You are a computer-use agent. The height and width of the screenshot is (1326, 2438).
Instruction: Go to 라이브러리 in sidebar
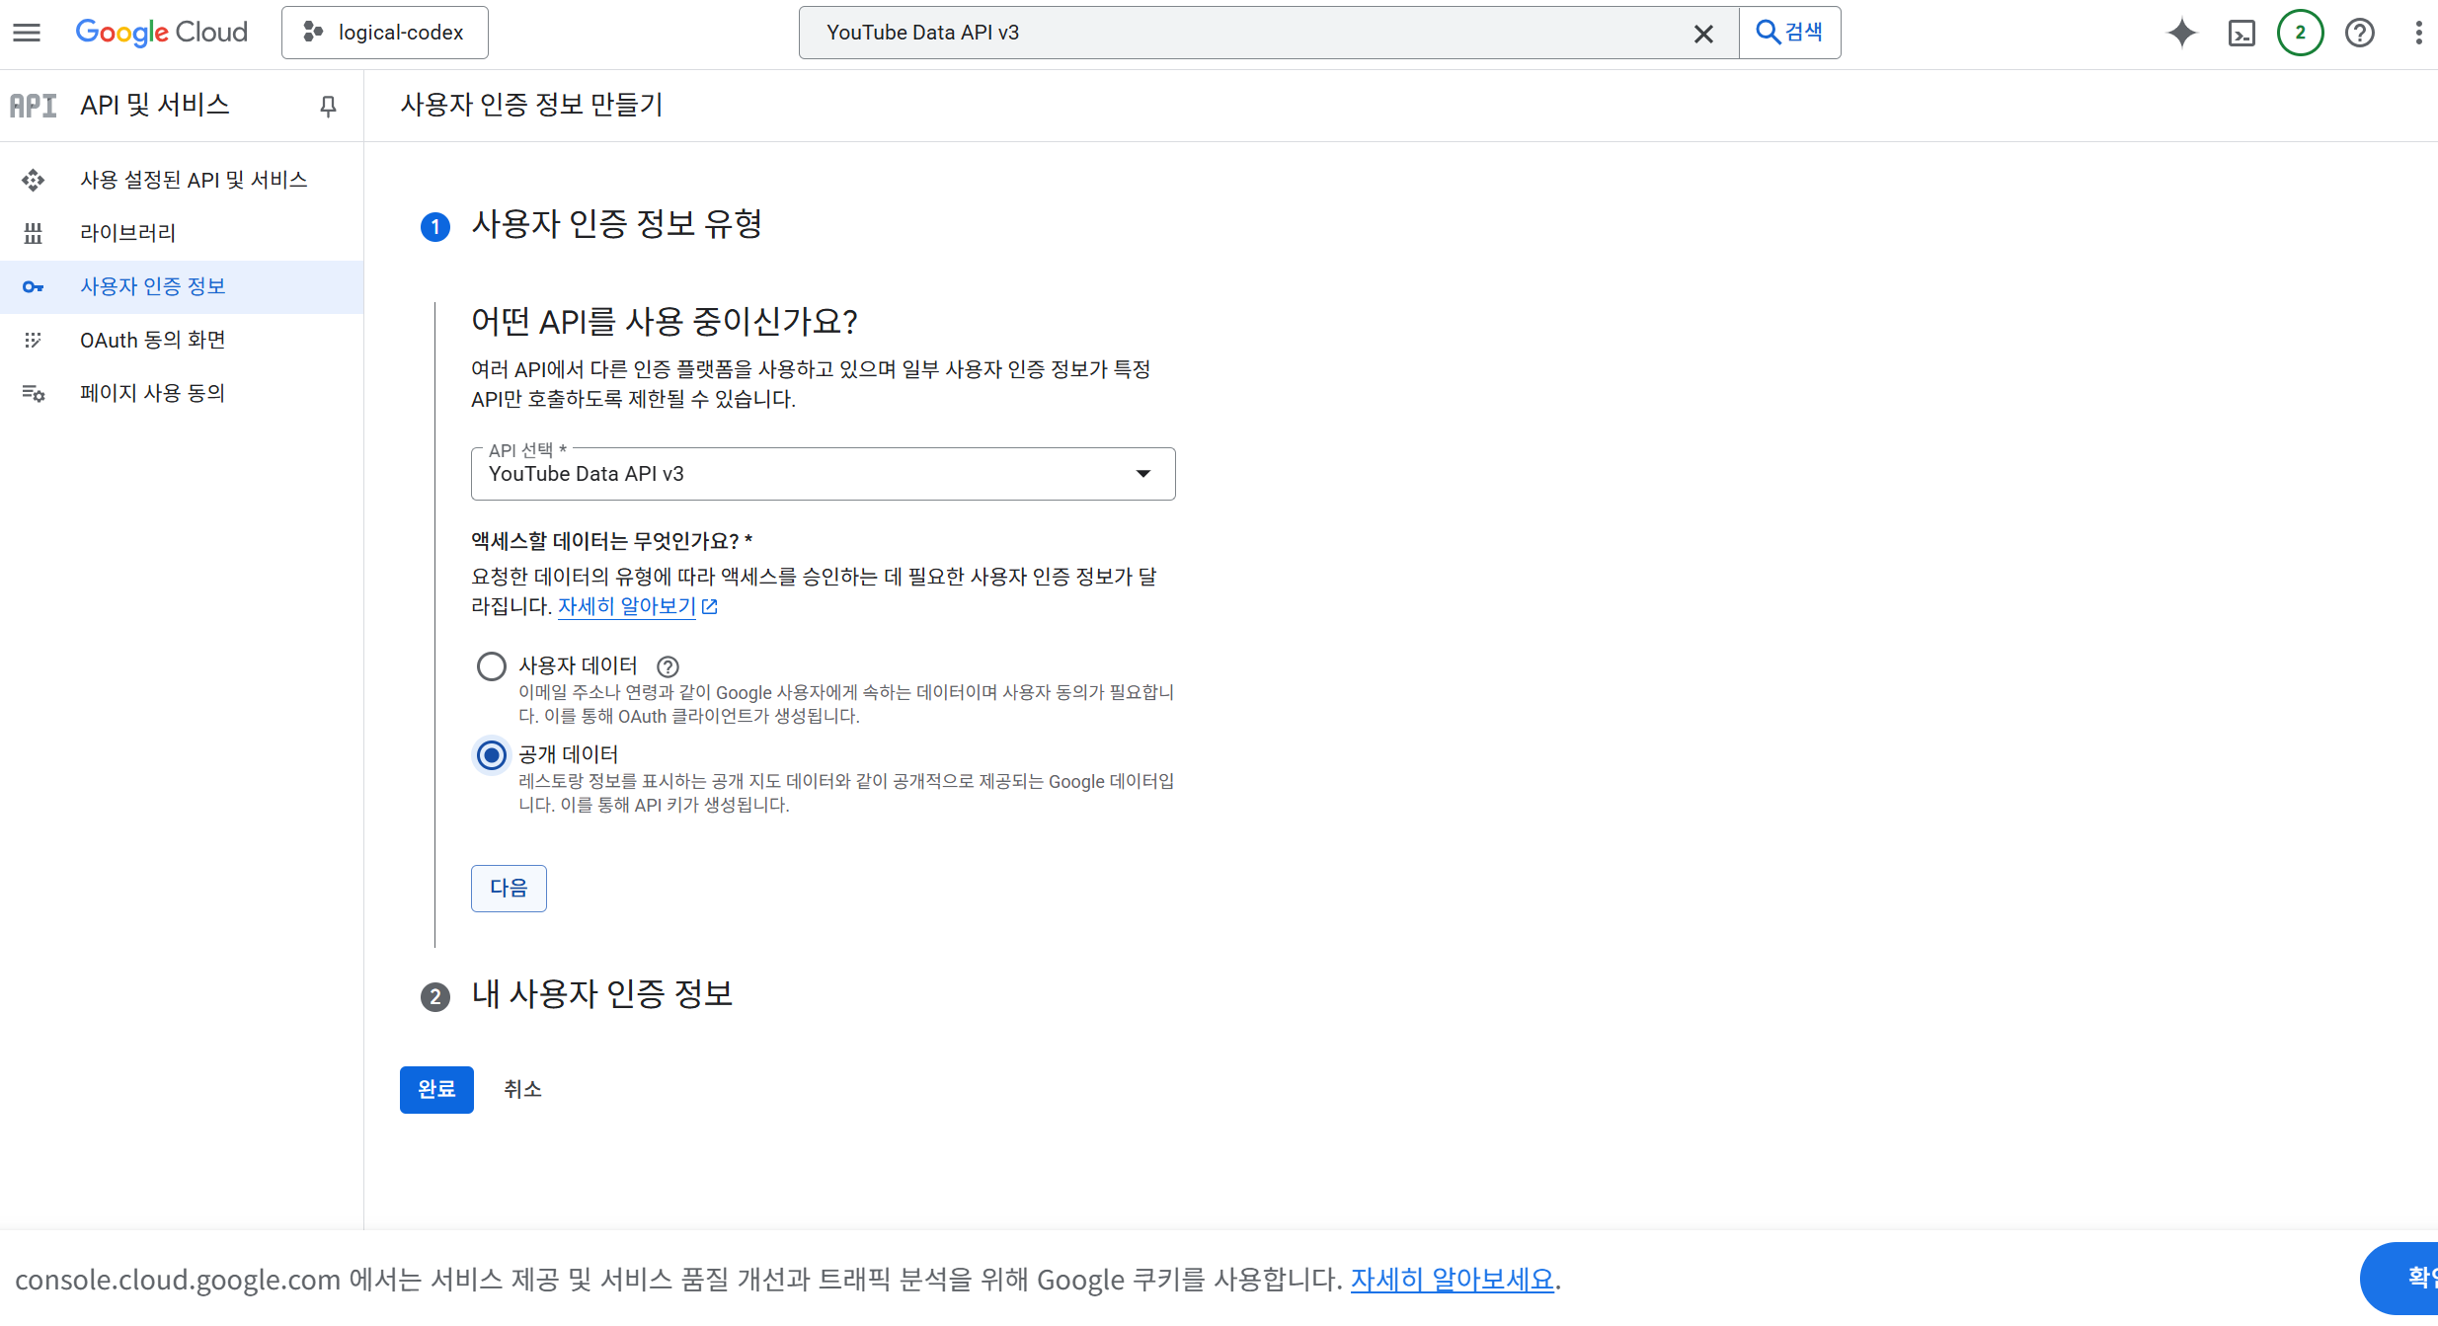tap(127, 233)
